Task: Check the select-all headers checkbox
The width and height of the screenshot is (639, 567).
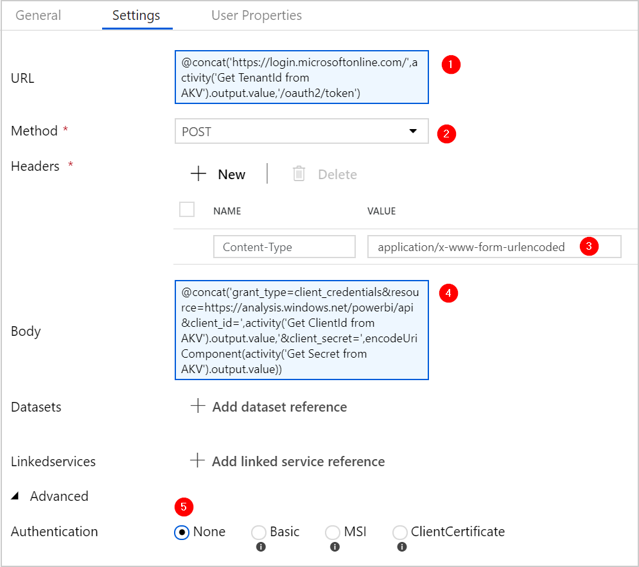Action: tap(187, 210)
